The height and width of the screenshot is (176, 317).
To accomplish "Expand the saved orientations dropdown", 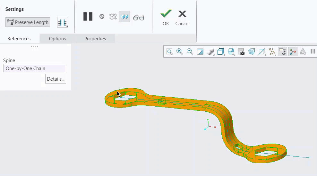I will tap(231, 52).
